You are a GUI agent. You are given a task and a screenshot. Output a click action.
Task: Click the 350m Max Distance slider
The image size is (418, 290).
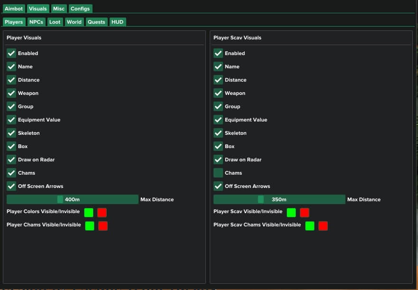click(279, 199)
